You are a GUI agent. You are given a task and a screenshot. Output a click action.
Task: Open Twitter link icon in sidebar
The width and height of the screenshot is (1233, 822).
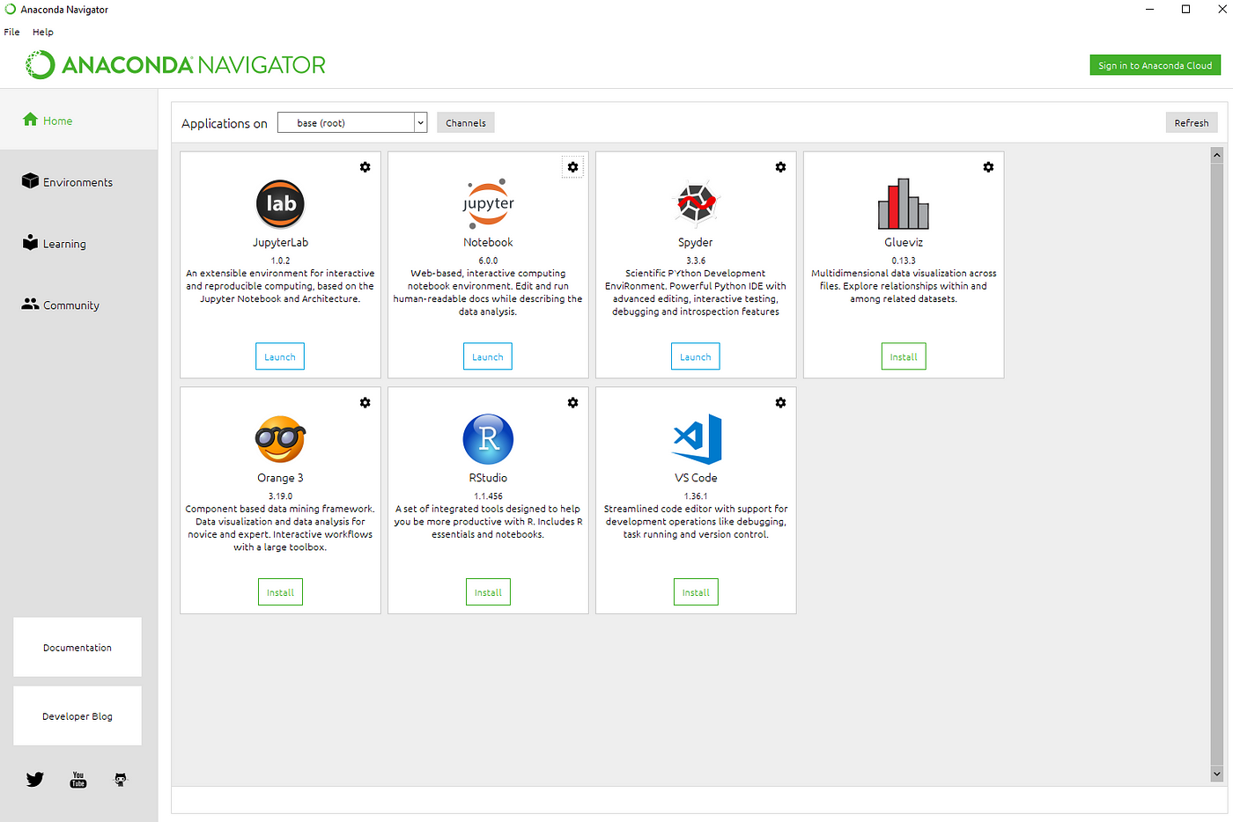34,780
